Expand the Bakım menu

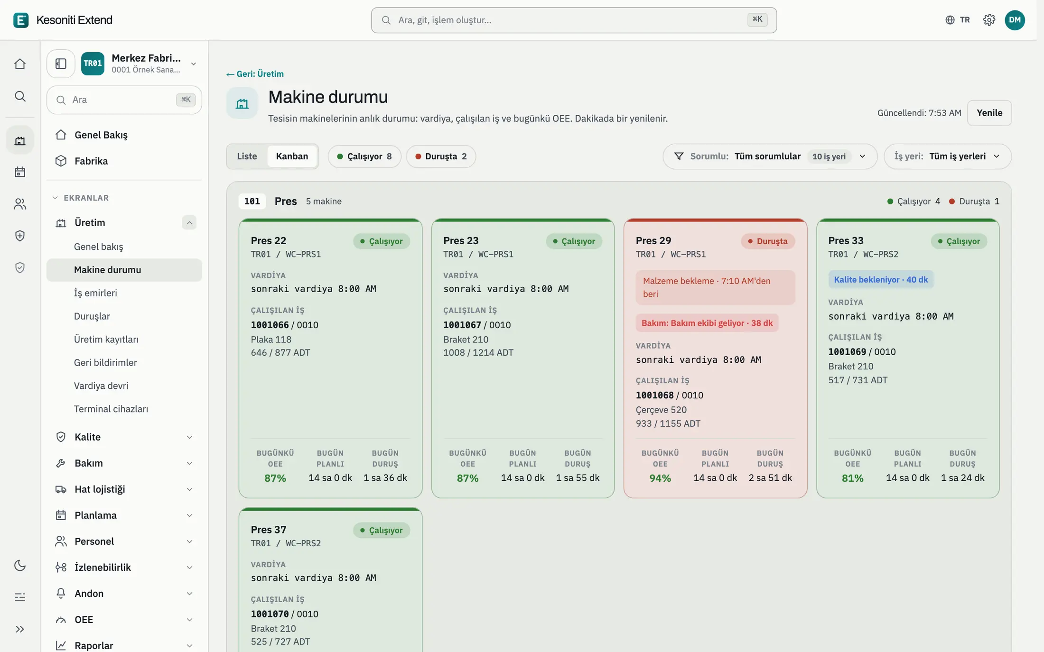click(124, 463)
